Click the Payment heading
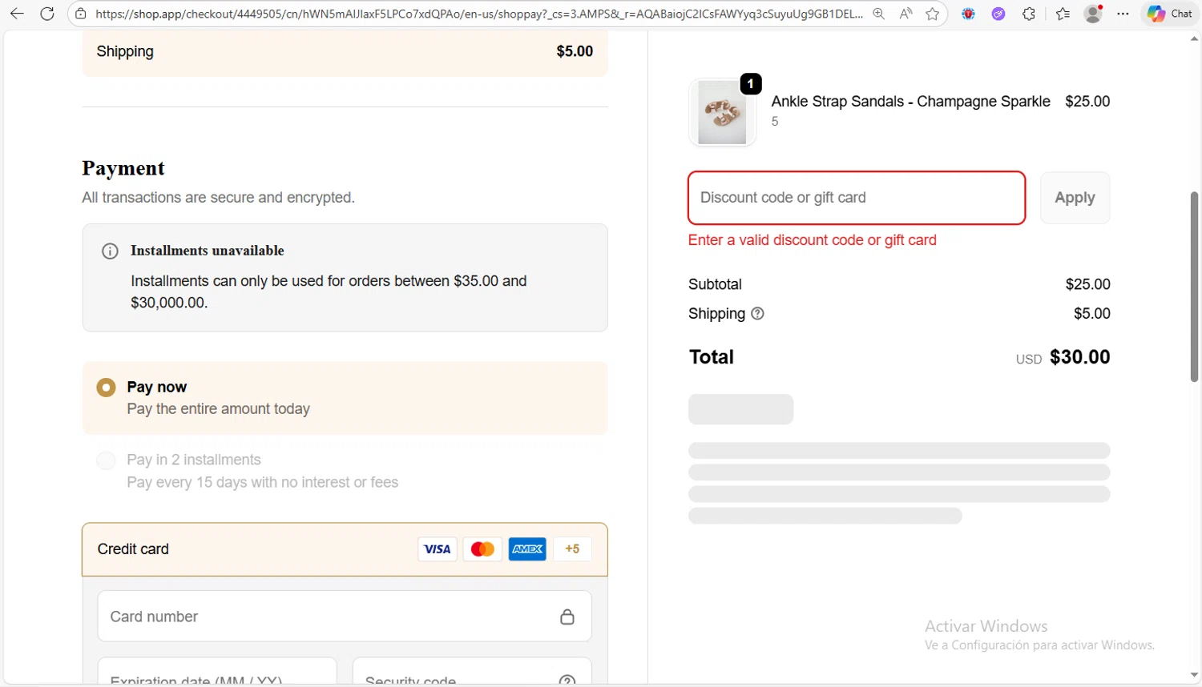 (123, 168)
